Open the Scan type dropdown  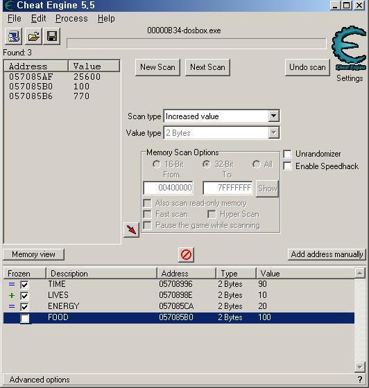pyautogui.click(x=273, y=116)
